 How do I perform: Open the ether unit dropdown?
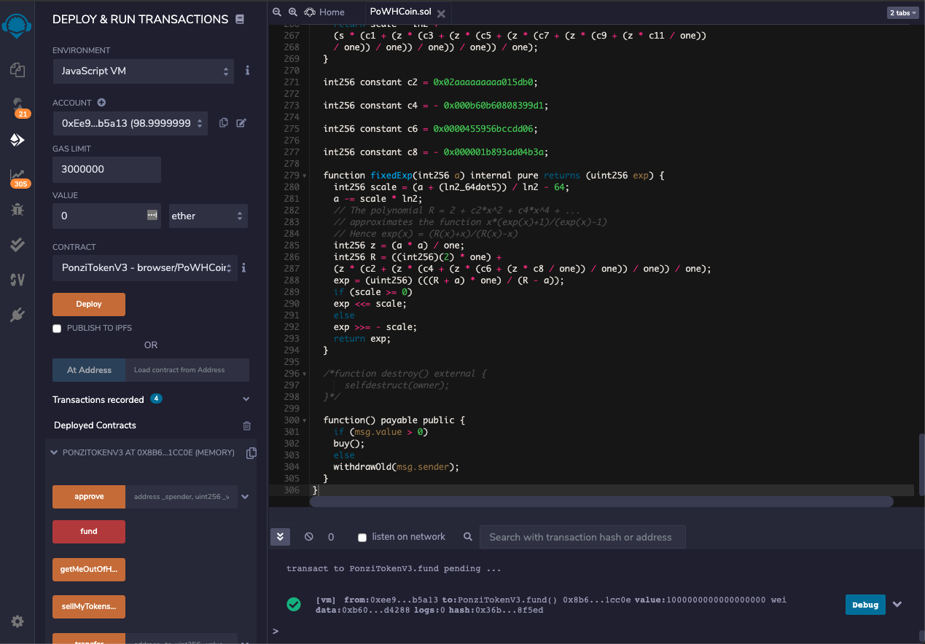click(x=208, y=216)
